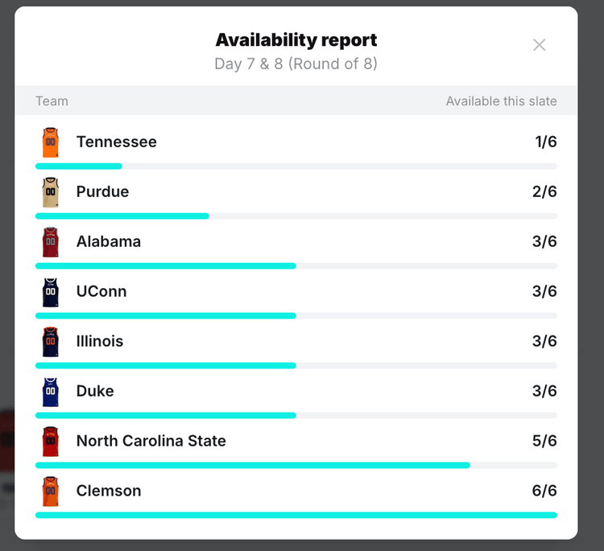Click the Tennessee team name

(117, 142)
